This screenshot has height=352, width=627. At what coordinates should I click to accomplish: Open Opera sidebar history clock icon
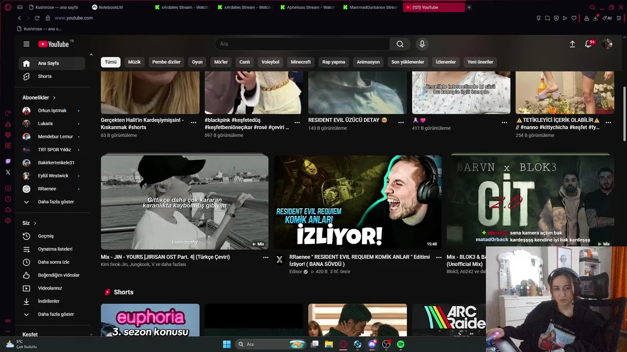point(8,199)
